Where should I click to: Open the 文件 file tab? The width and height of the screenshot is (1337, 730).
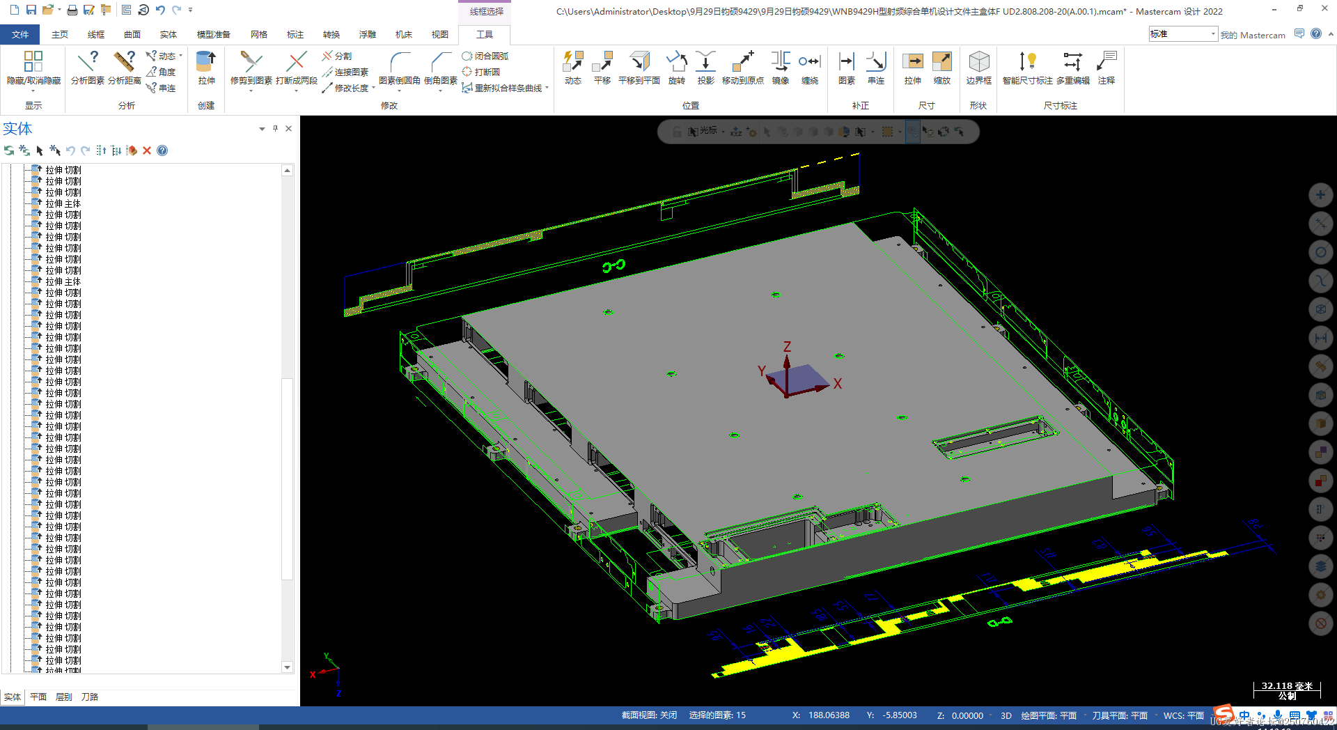pyautogui.click(x=21, y=34)
